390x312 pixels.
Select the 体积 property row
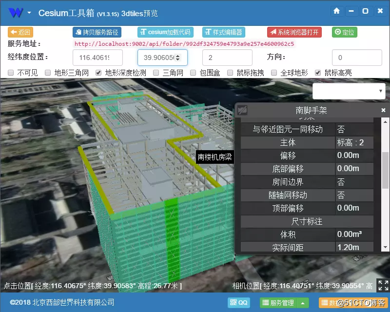[307, 234]
